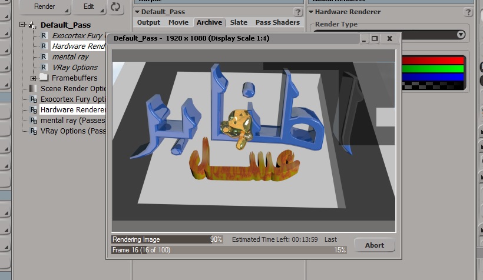Image resolution: width=483 pixels, height=280 pixels.
Task: Collapse the Hardware Renderer property section
Action: 311,12
